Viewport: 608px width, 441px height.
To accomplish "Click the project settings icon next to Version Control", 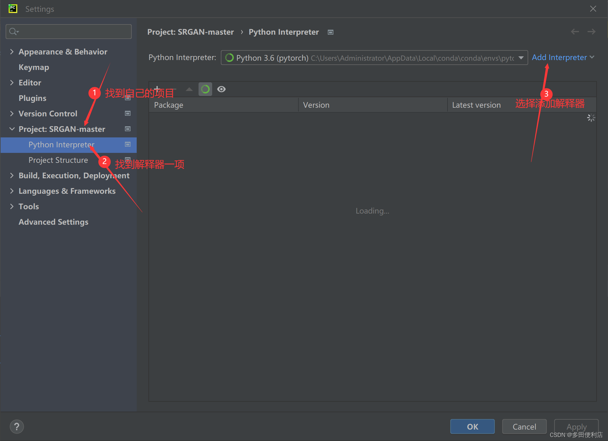I will [127, 113].
